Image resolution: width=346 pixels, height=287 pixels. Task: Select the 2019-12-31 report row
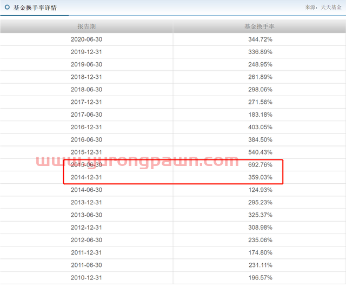coord(173,52)
